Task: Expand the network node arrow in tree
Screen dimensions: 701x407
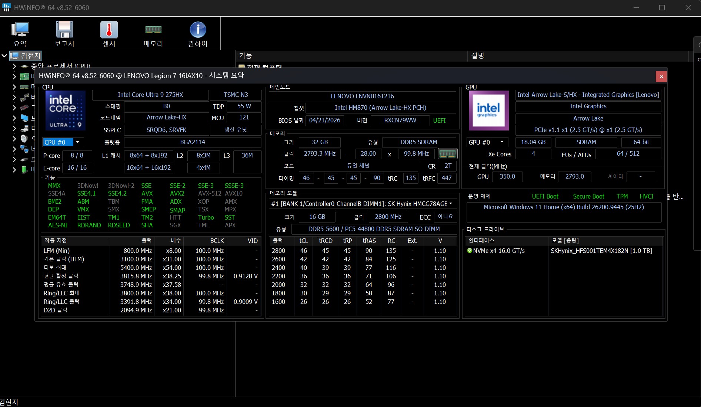Action: tap(14, 149)
